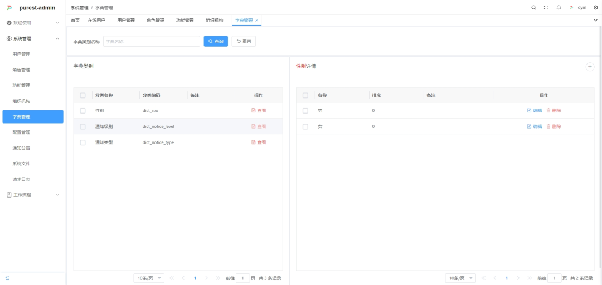Edit the 男 dictionary entry
This screenshot has width=602, height=285.
[535, 110]
